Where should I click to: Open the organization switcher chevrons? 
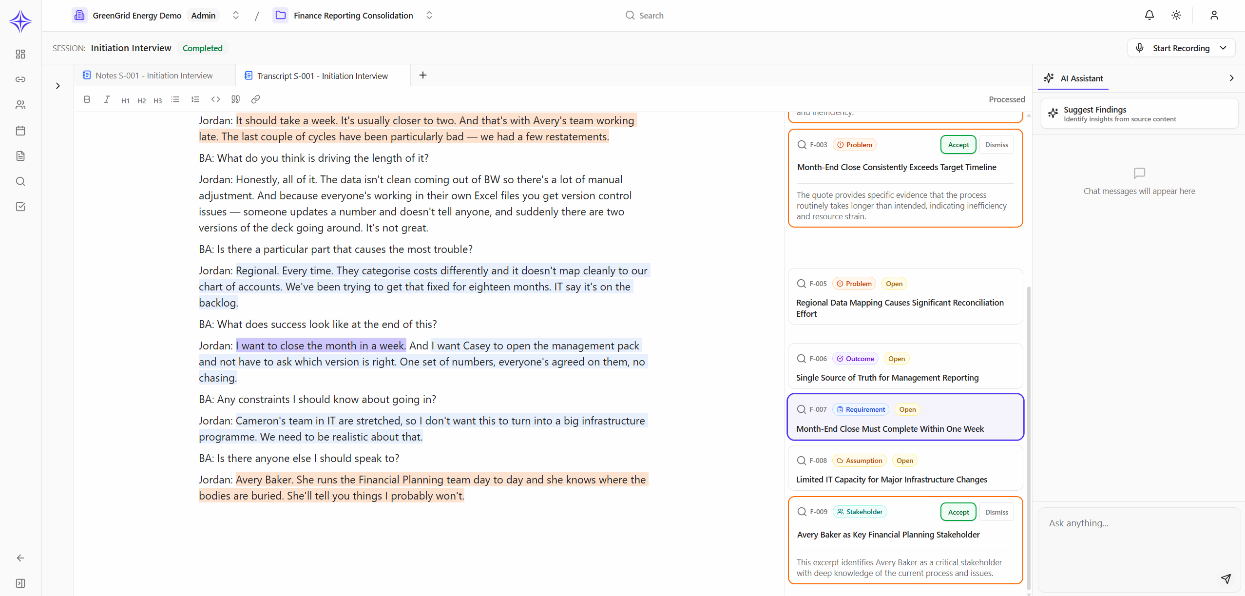(236, 15)
